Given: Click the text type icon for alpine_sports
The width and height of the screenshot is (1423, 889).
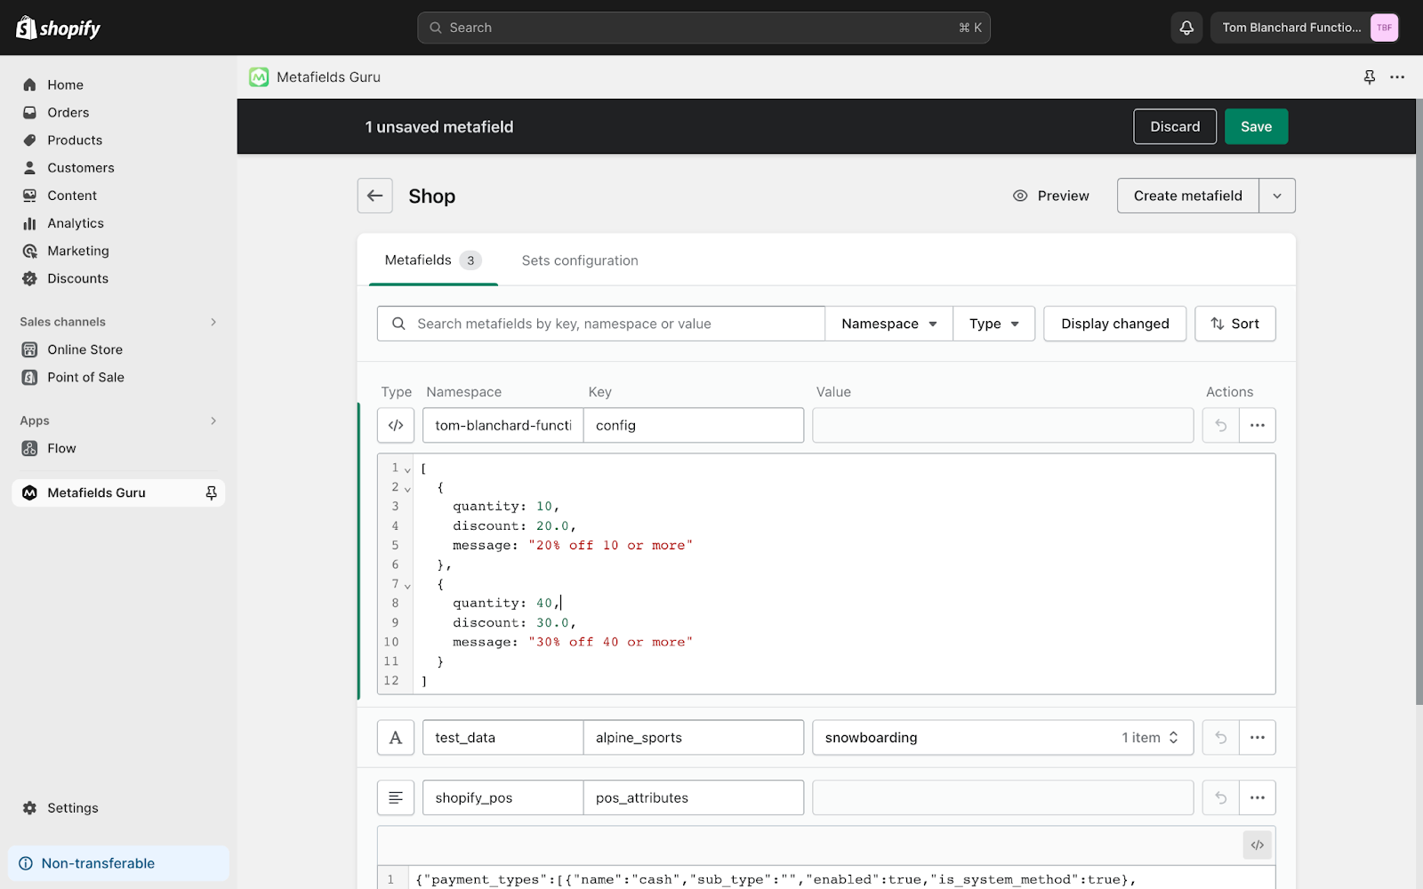Looking at the screenshot, I should [x=396, y=737].
